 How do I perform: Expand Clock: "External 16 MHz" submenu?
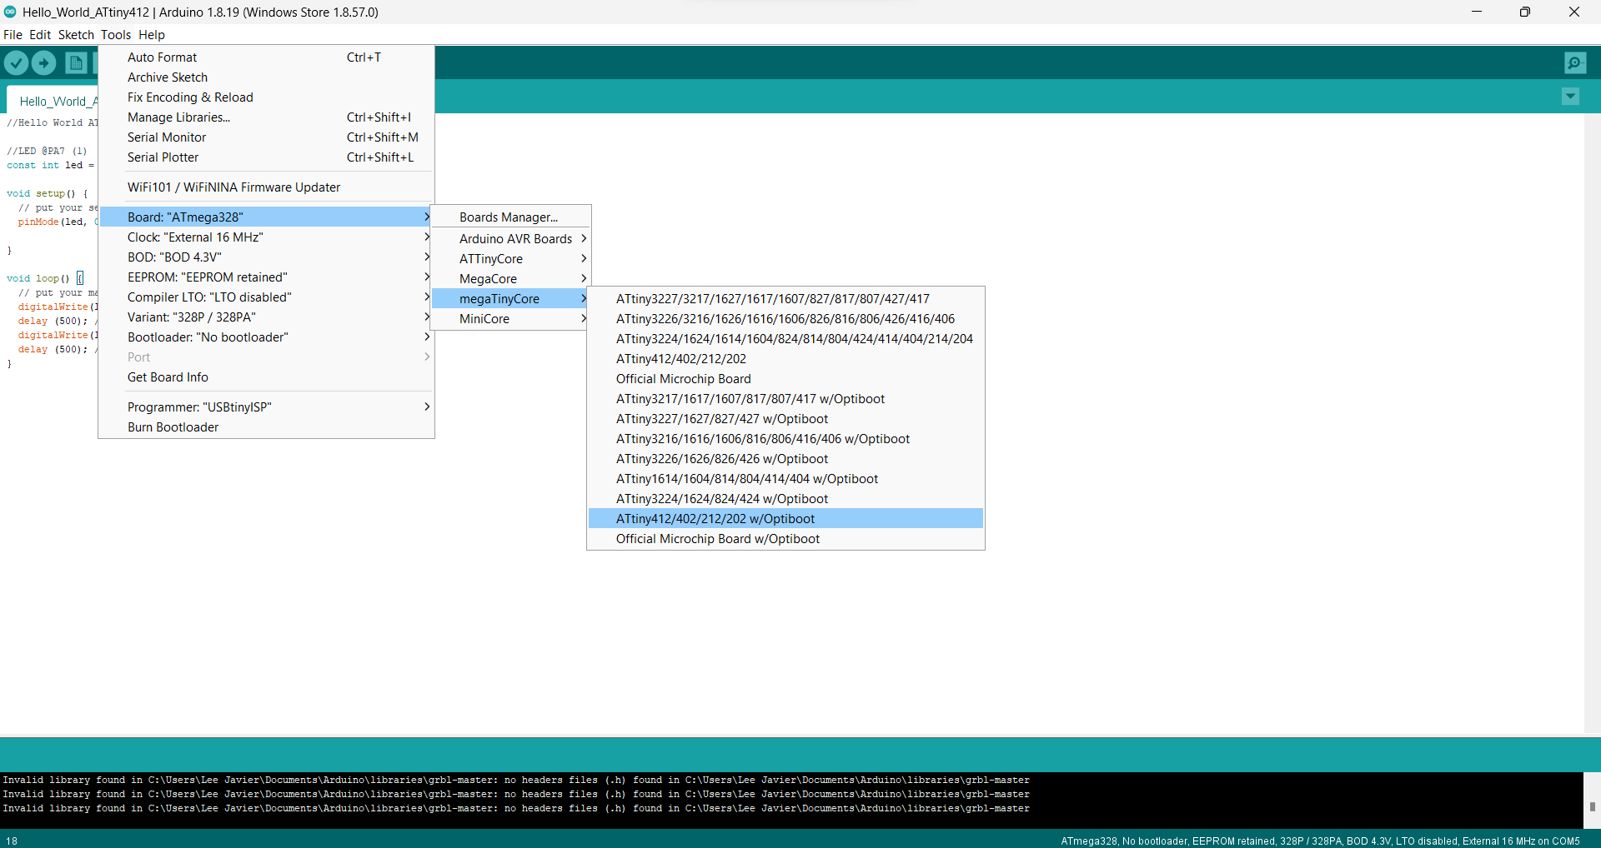266,237
